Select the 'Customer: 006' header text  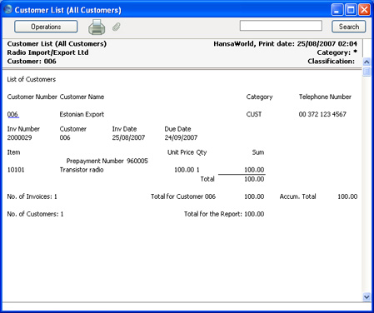point(32,62)
